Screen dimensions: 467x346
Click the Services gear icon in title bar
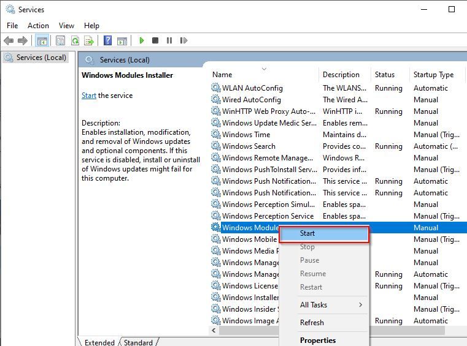coord(10,9)
